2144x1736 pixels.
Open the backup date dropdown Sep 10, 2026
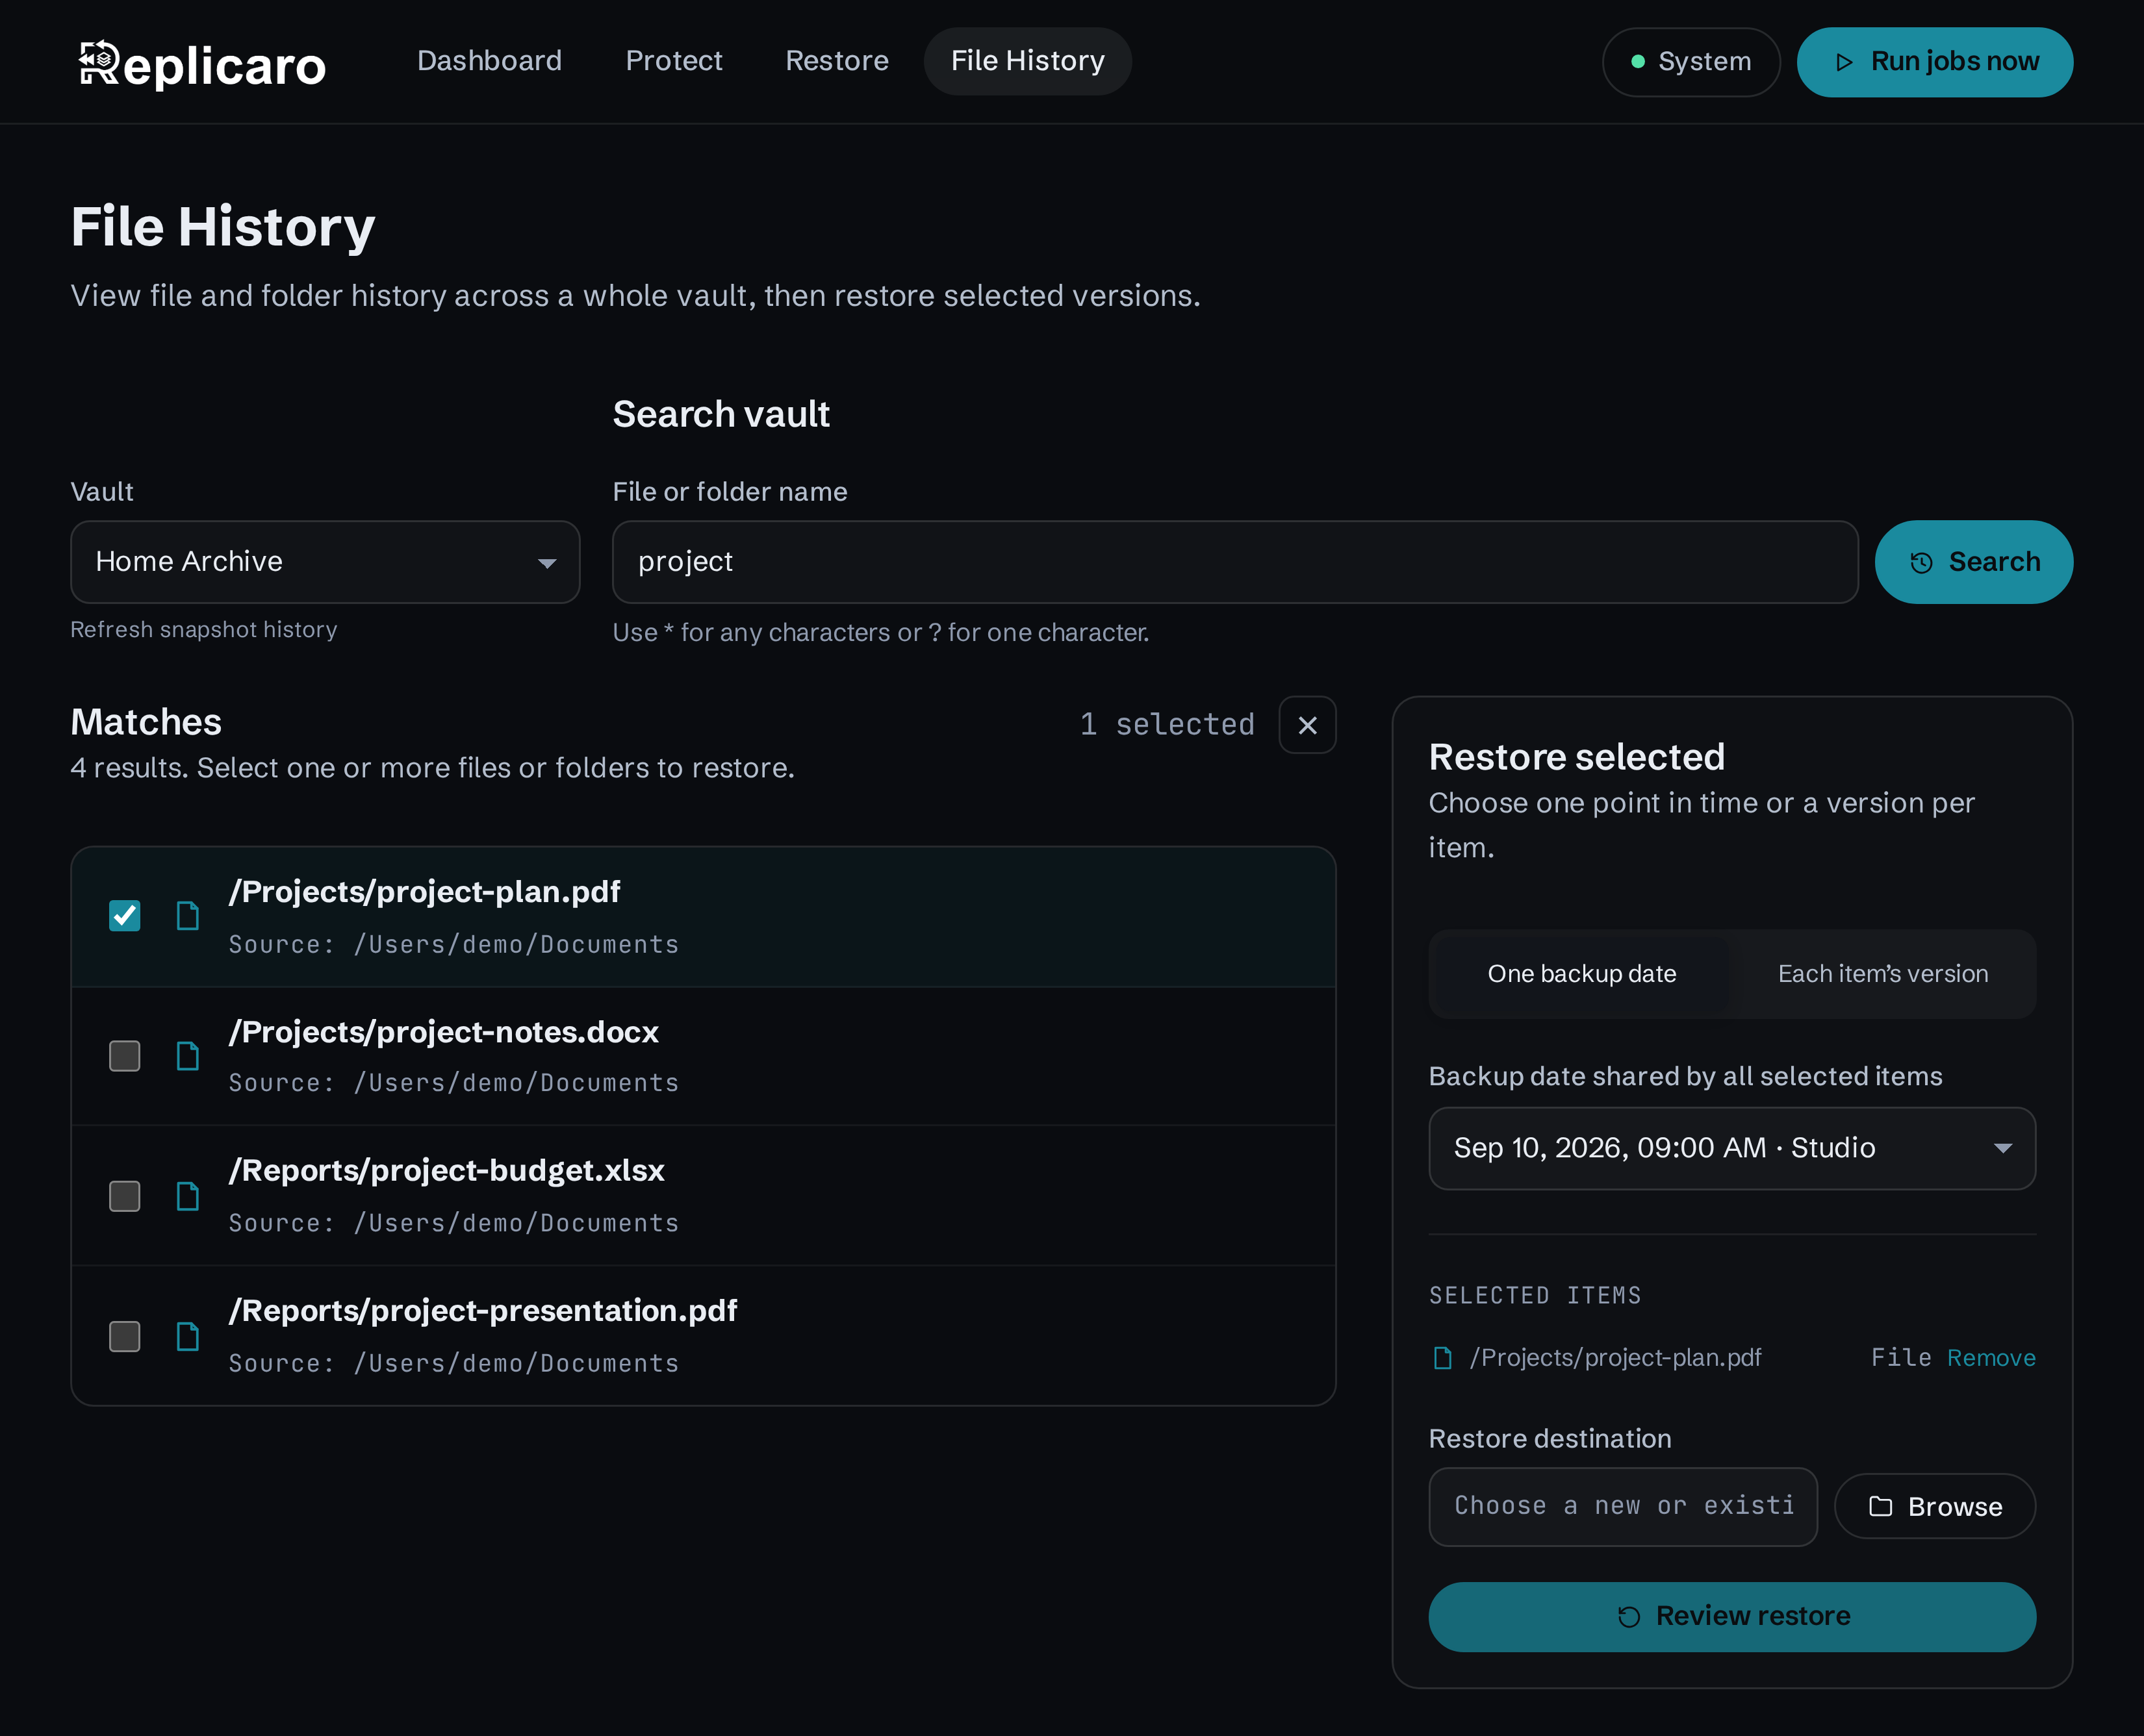point(1732,1148)
